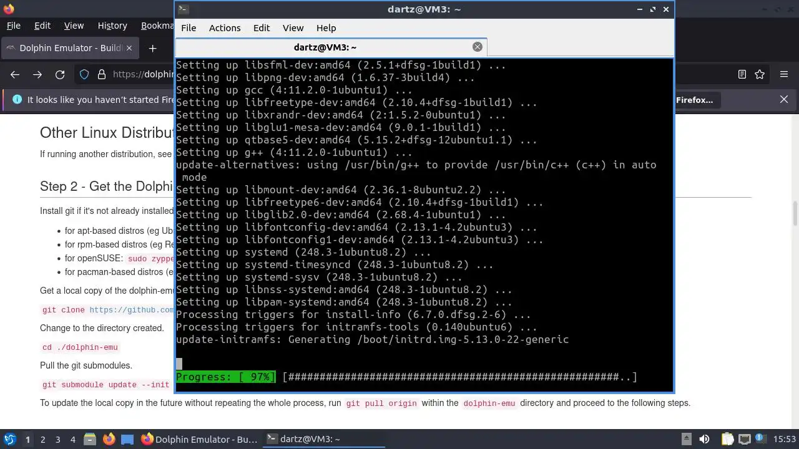
Task: Open the terminal Edit menu
Action: tap(262, 28)
